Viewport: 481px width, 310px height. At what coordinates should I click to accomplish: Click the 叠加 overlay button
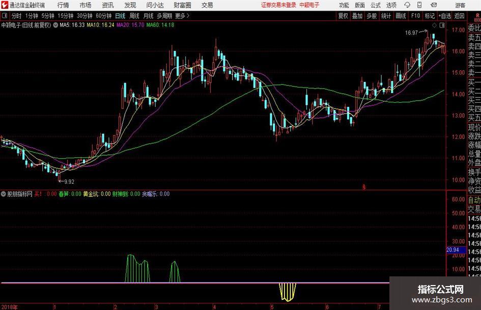(x=357, y=16)
